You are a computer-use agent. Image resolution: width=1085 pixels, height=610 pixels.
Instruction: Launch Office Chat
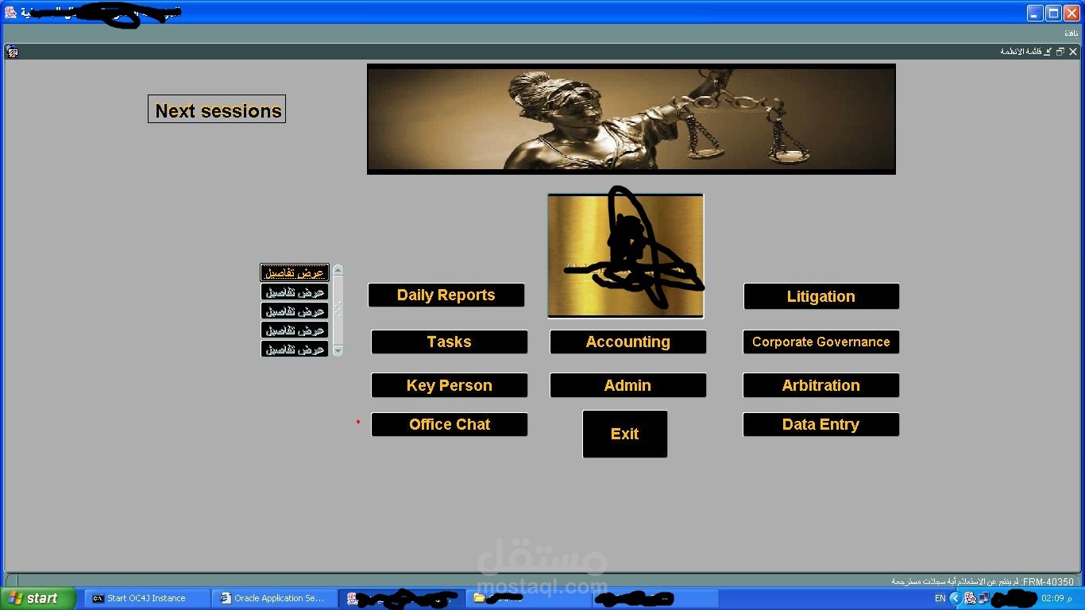point(449,424)
